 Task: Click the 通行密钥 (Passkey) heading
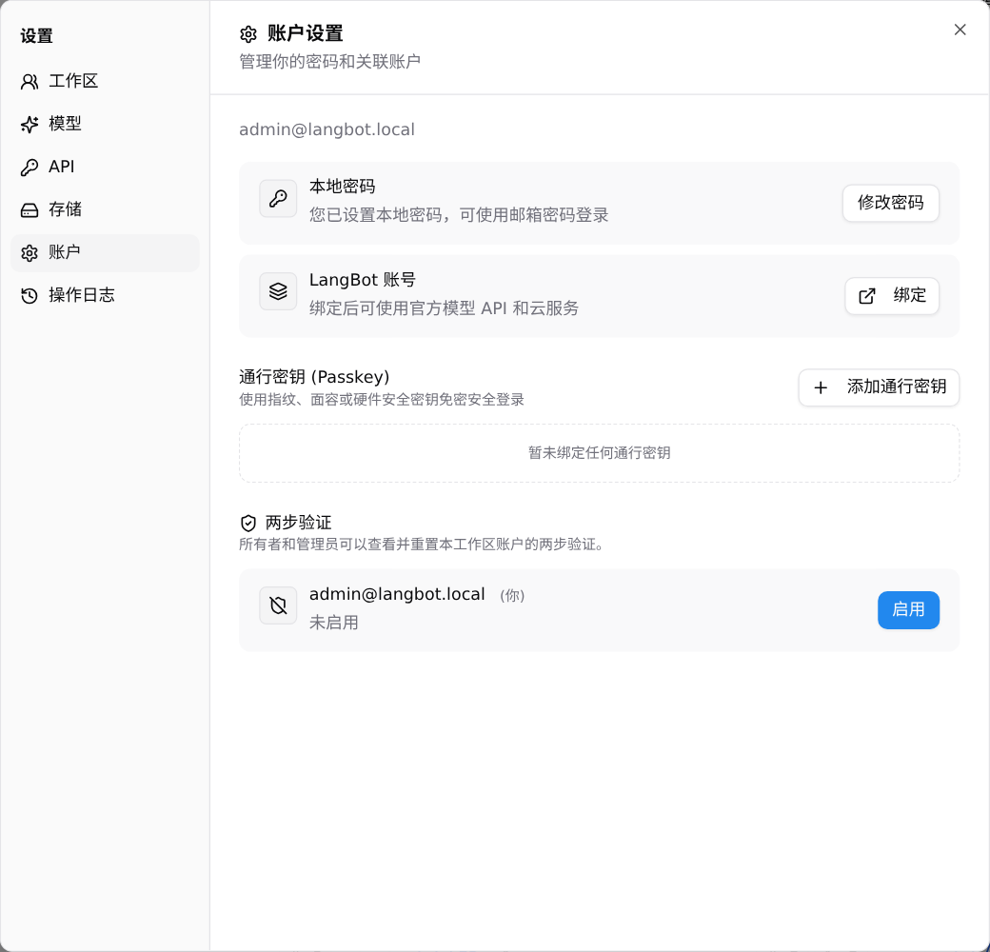tap(314, 377)
